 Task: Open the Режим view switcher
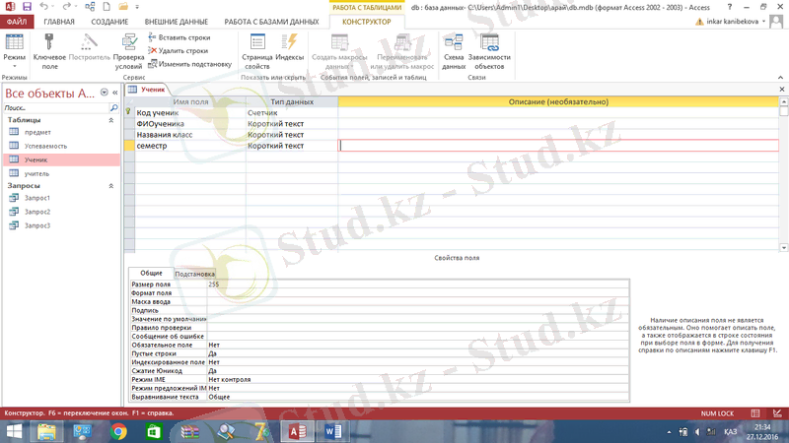click(14, 52)
